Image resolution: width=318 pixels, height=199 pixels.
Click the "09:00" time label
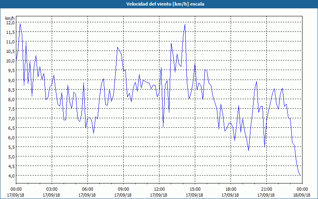tap(123, 189)
